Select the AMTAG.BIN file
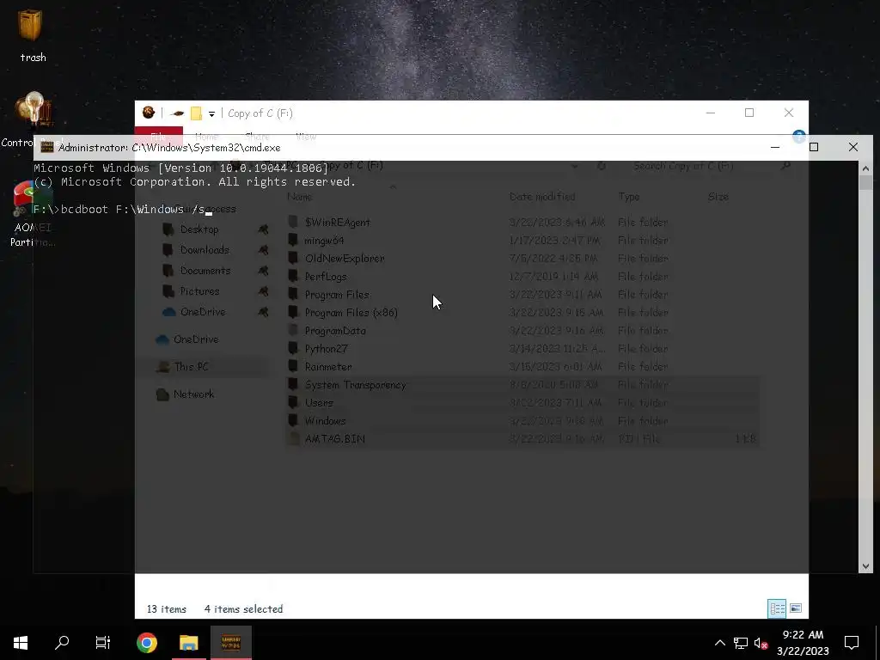Viewport: 880px width, 660px height. coord(334,439)
